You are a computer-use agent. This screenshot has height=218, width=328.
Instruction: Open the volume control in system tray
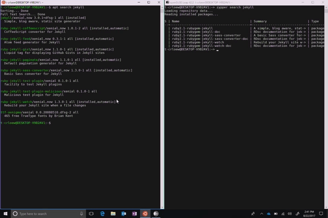(x=289, y=213)
